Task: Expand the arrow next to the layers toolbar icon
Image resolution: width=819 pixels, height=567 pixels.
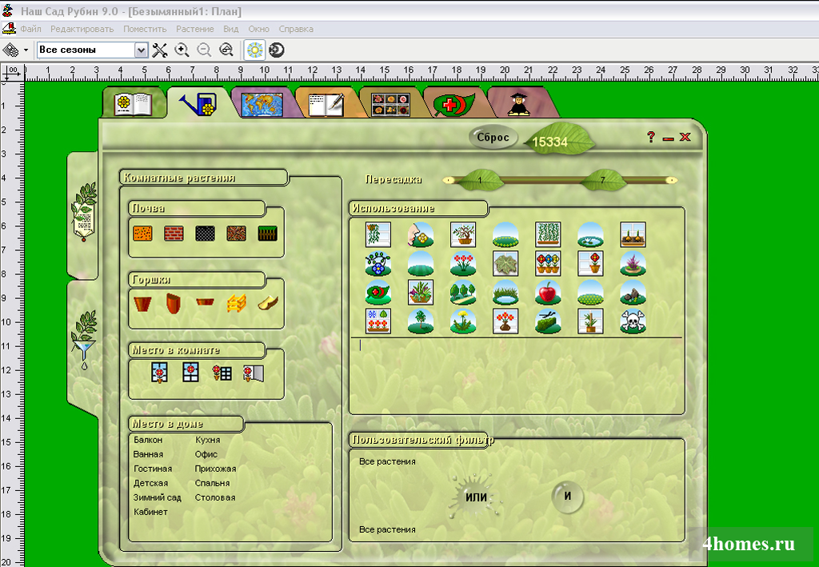Action: coord(26,50)
